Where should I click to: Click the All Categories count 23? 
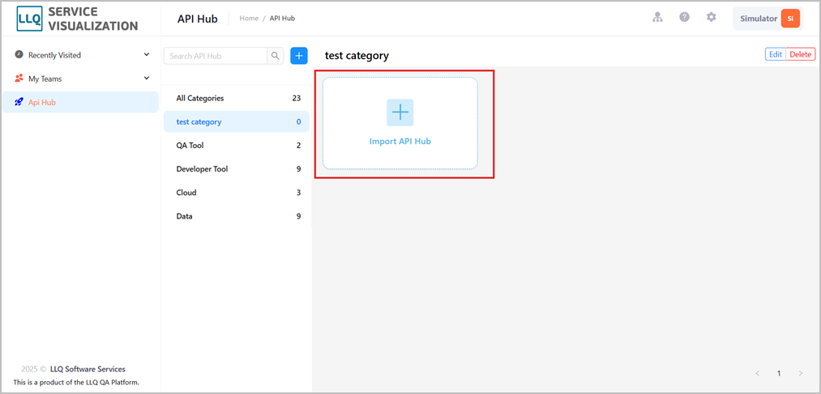(x=297, y=98)
